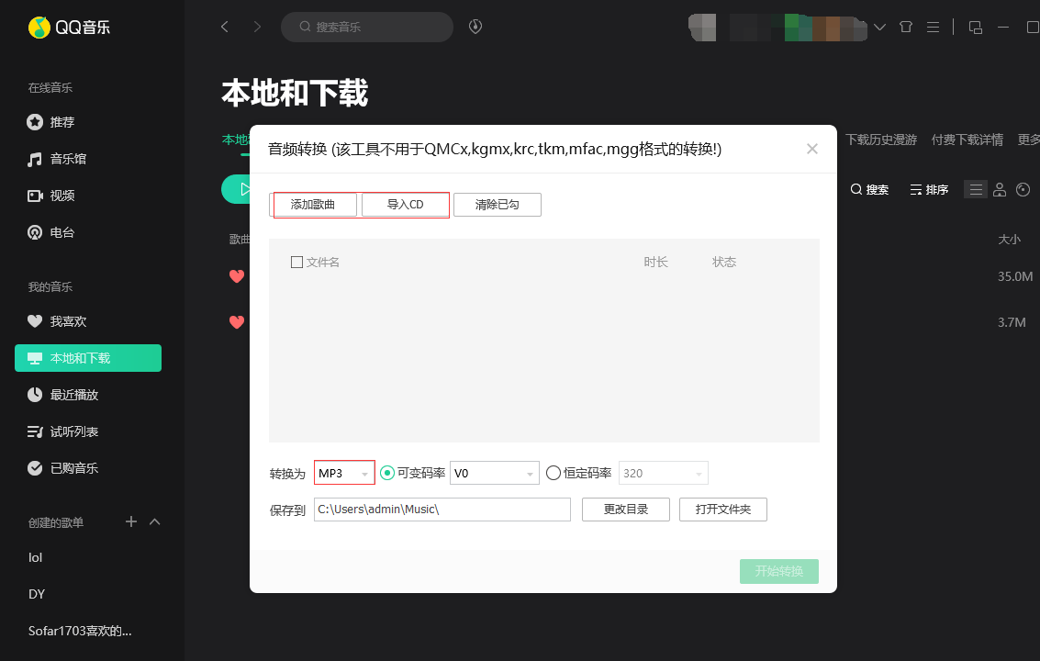This screenshot has width=1040, height=661.
Task: Click 导入CD button
Action: point(405,205)
